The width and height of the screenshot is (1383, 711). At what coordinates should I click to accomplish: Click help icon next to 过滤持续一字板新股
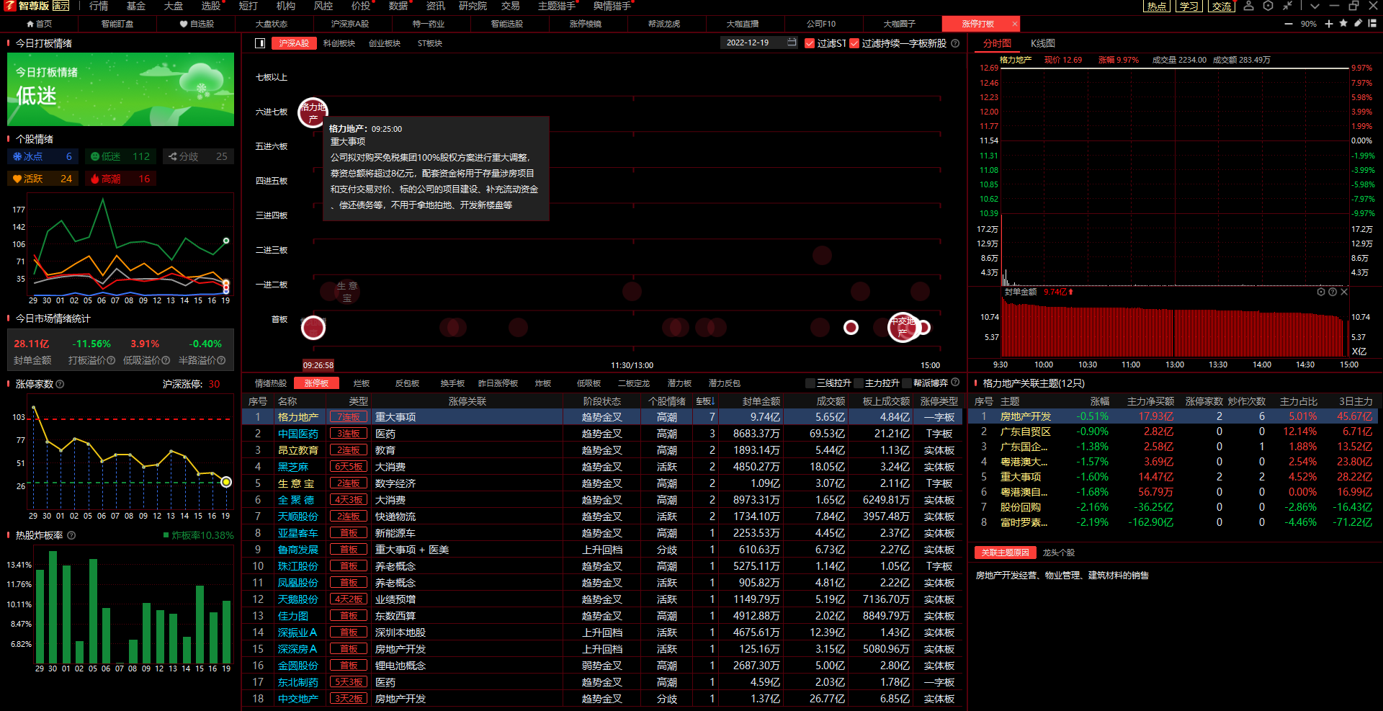click(955, 43)
